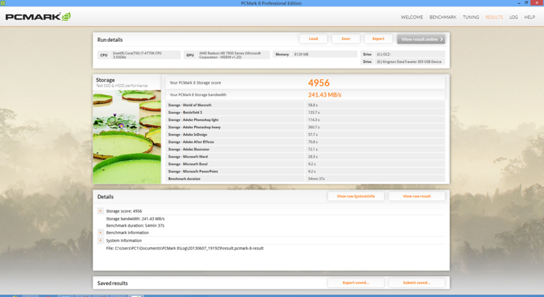Click the Export button in Run details
This screenshot has height=297, width=544.
(x=378, y=39)
